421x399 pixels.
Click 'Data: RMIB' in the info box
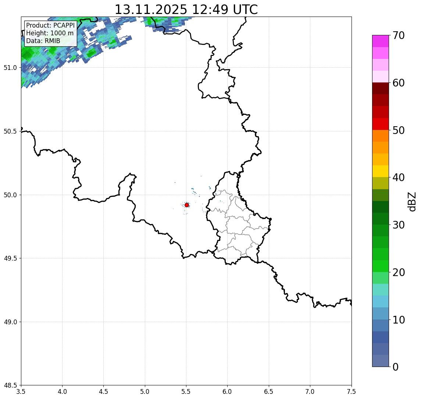coord(43,41)
